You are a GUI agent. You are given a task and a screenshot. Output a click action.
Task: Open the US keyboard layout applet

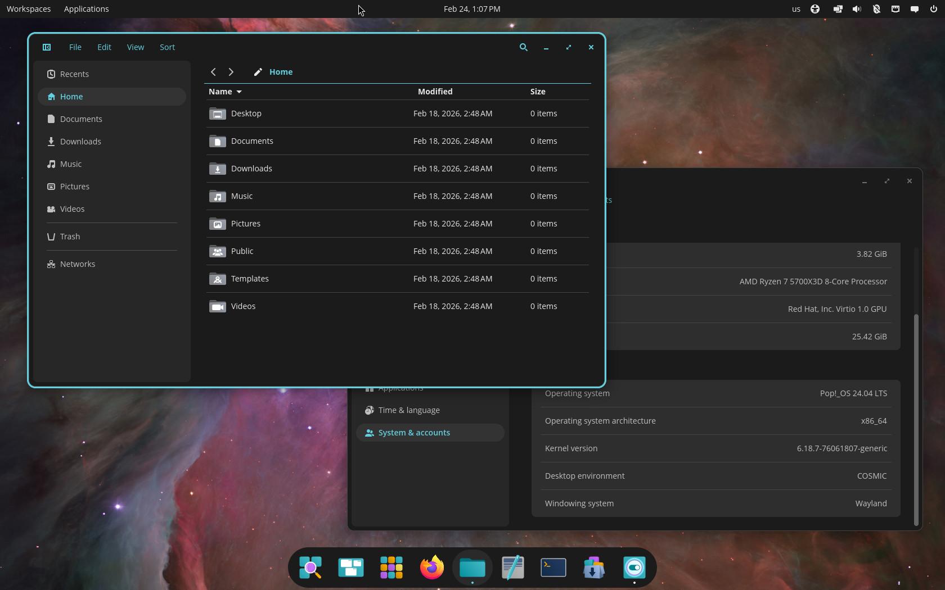pyautogui.click(x=795, y=9)
